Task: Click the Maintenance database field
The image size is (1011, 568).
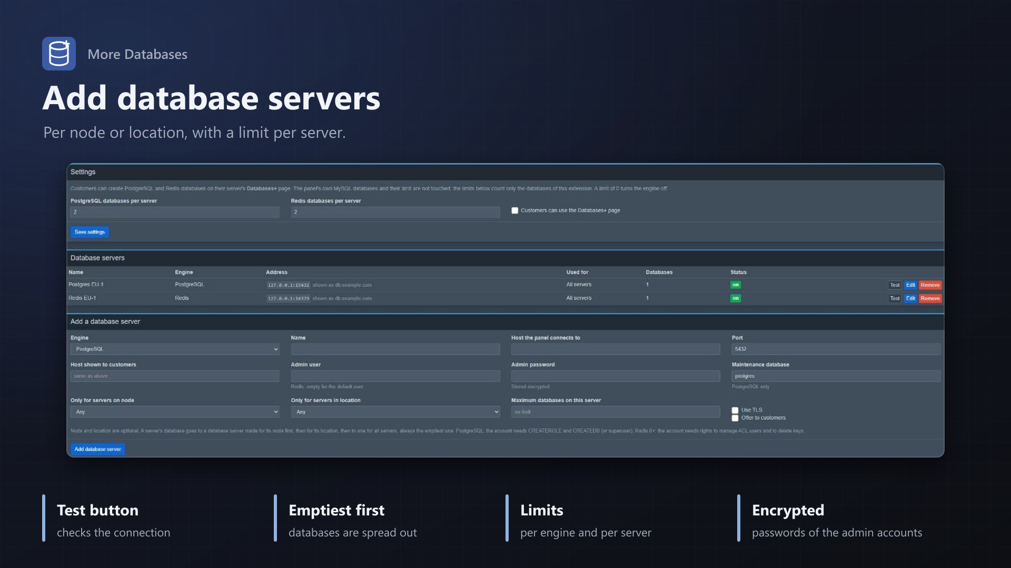Action: tap(836, 376)
